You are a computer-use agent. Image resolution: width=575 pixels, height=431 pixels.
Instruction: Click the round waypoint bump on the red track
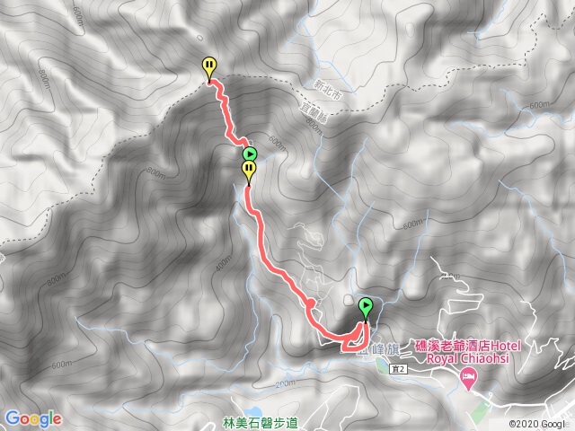310,303
